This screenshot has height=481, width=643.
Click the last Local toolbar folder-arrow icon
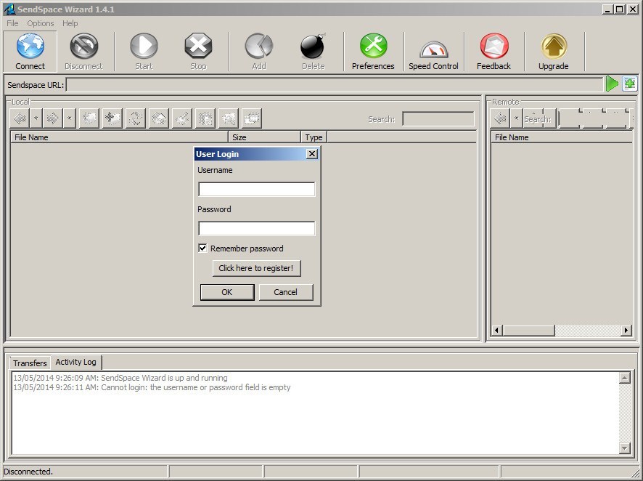tap(252, 118)
